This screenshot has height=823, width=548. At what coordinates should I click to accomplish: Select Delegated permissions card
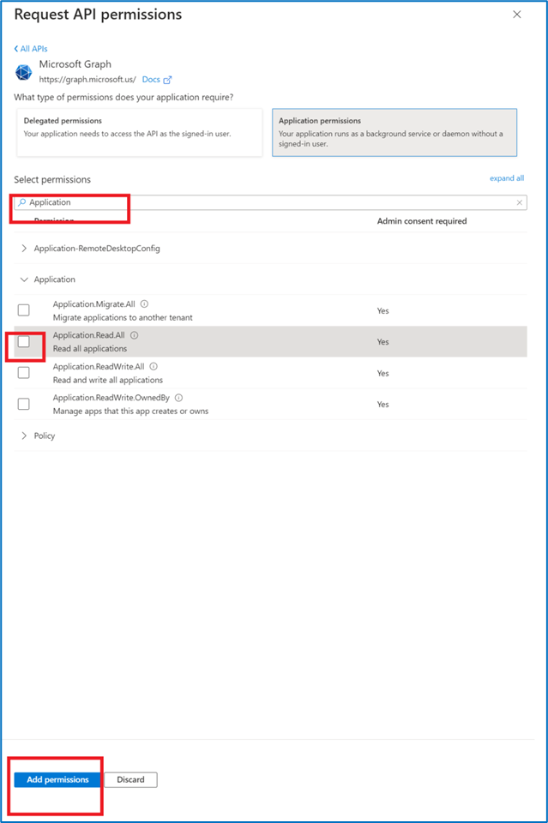(140, 132)
